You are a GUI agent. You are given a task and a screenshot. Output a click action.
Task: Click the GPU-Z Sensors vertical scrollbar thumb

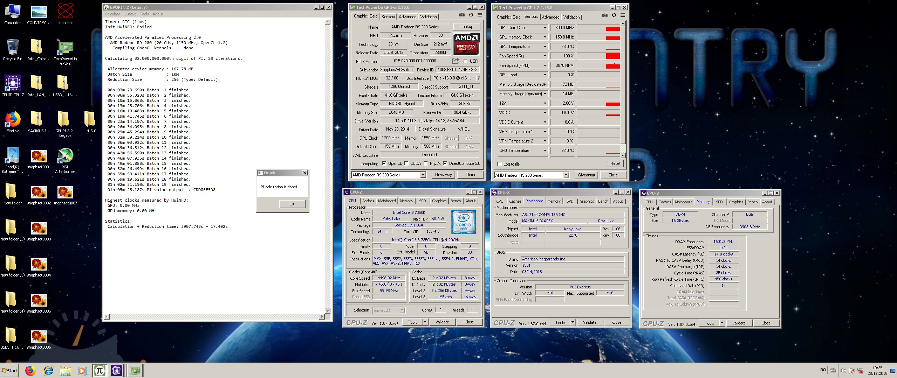point(623,85)
